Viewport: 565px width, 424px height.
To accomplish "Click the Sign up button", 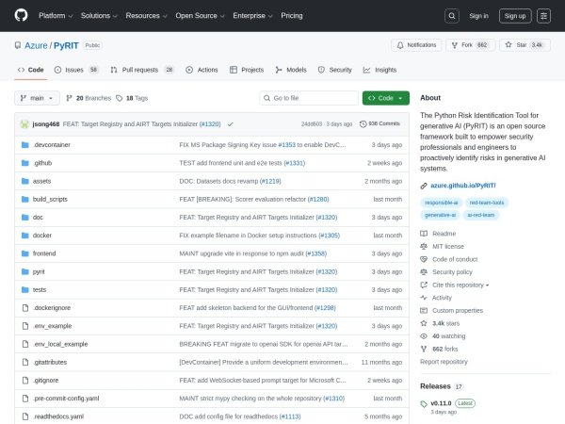I will [515, 16].
